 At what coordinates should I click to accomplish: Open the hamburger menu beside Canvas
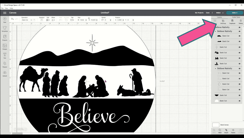coord(5,13)
